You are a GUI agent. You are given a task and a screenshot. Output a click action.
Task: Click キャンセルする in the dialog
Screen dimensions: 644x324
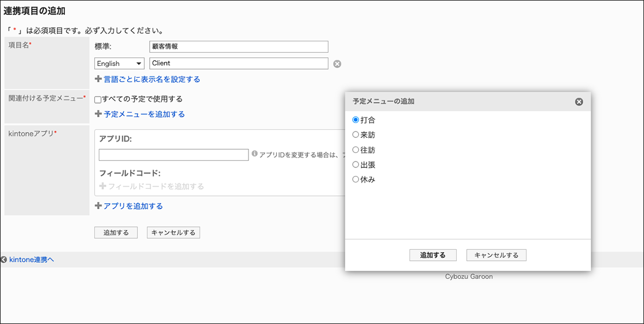click(496, 255)
